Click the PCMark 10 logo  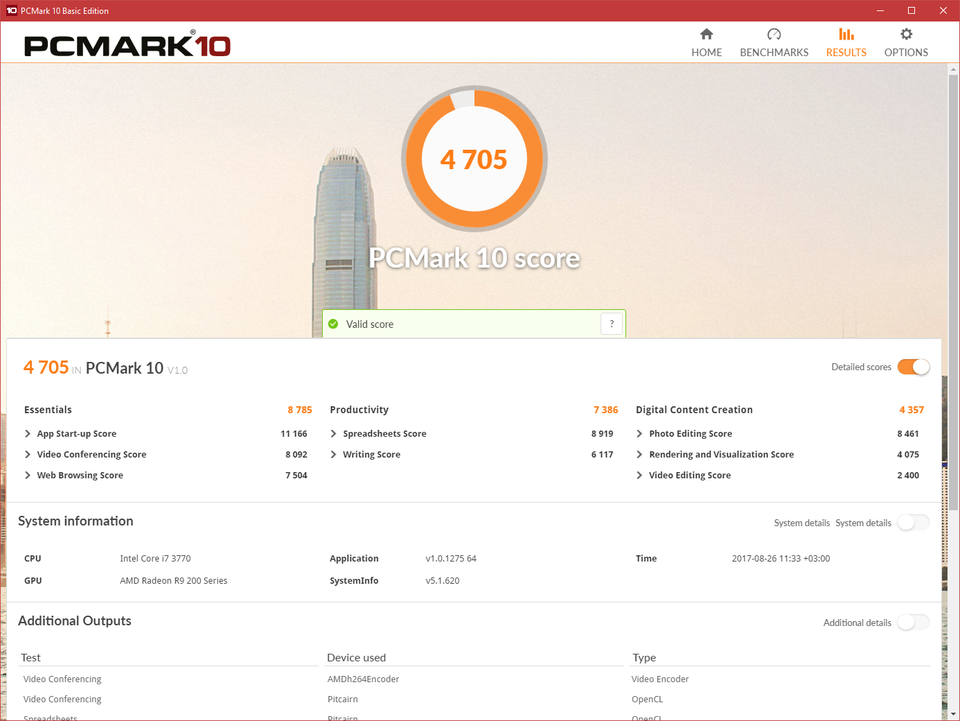[127, 44]
